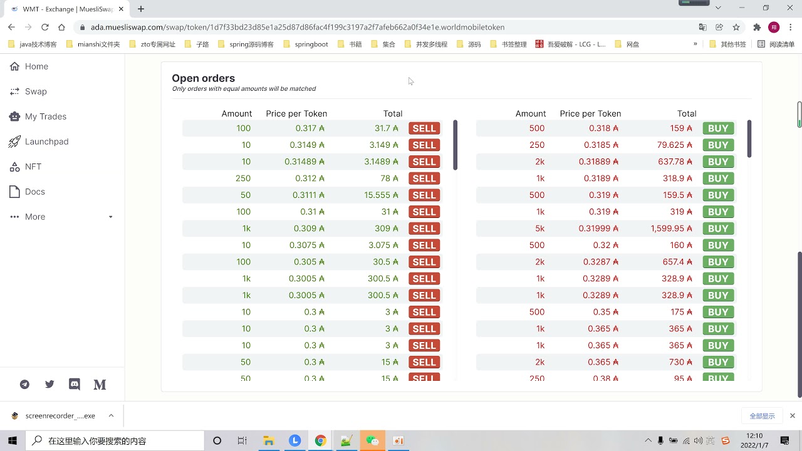Open the springboot bookmark folder

pyautogui.click(x=306, y=44)
